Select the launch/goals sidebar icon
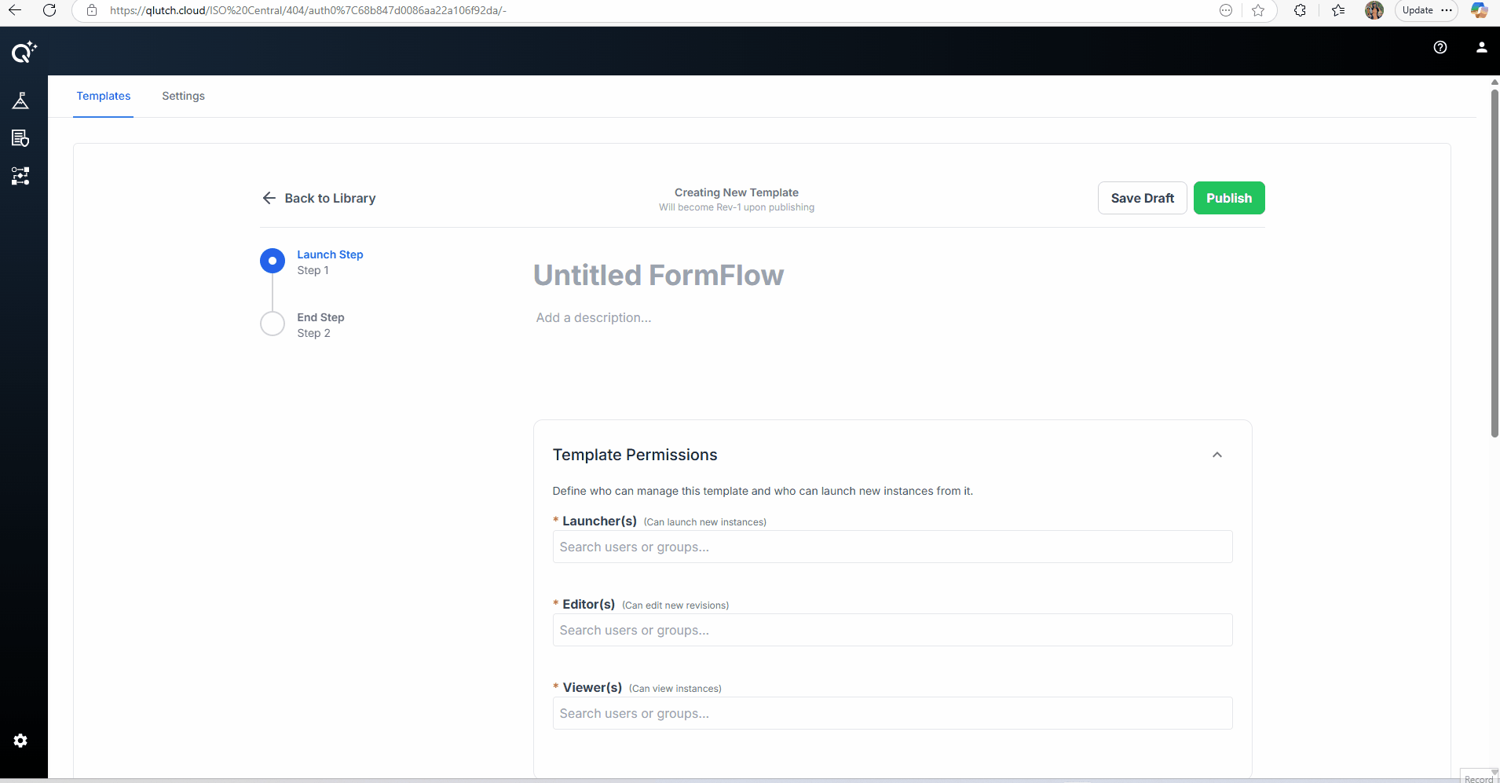 pyautogui.click(x=20, y=100)
